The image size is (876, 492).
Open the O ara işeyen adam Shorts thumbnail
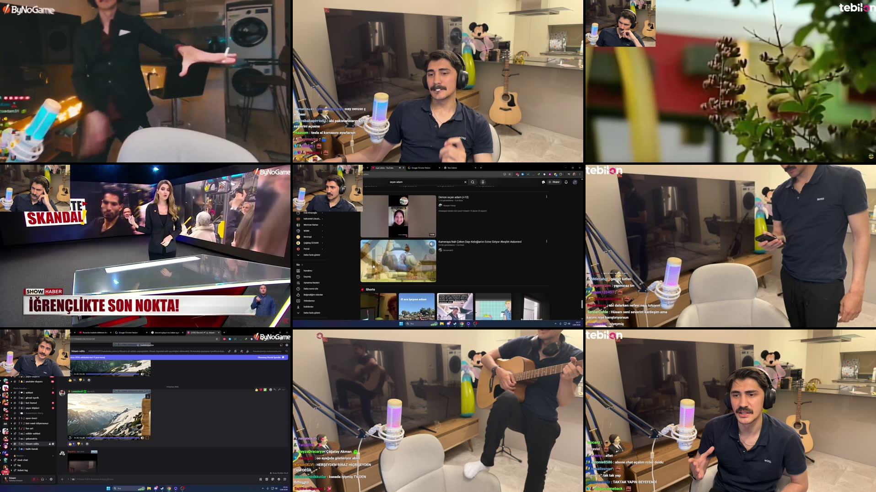coord(417,307)
